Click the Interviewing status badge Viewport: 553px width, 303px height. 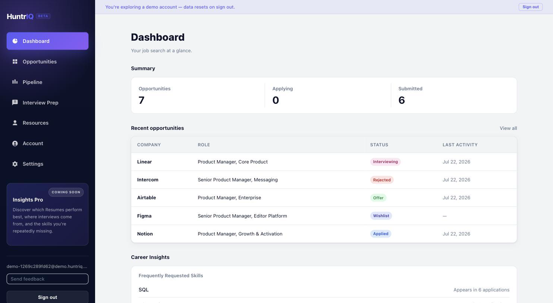[x=385, y=162]
